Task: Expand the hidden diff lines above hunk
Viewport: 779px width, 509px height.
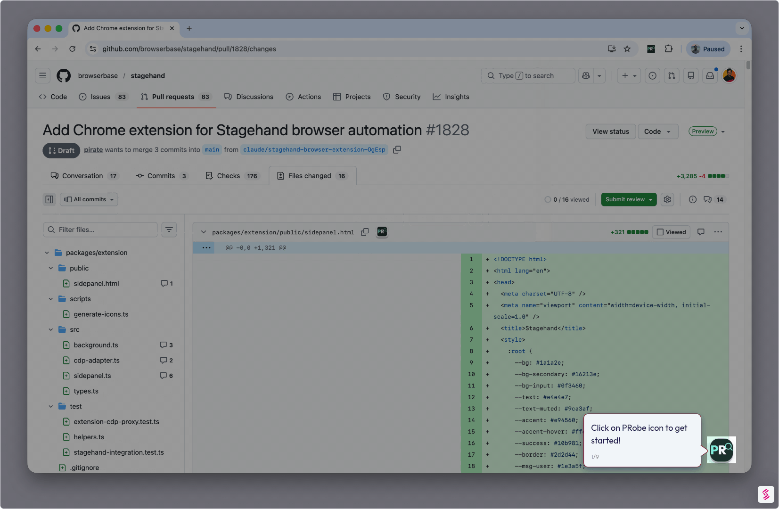Action: pyautogui.click(x=206, y=247)
